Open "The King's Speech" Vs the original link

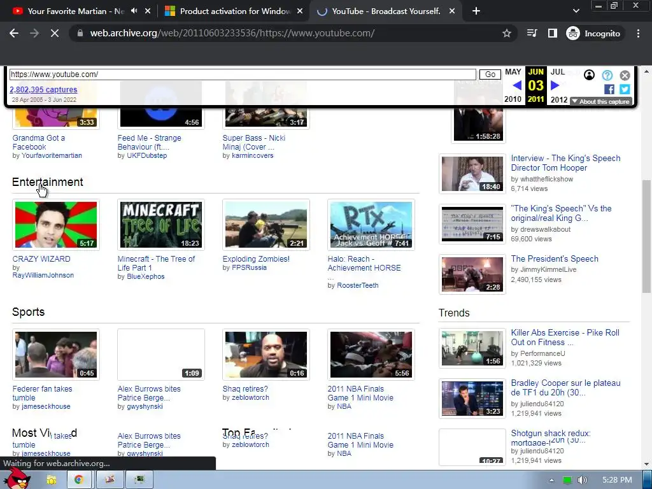click(561, 213)
